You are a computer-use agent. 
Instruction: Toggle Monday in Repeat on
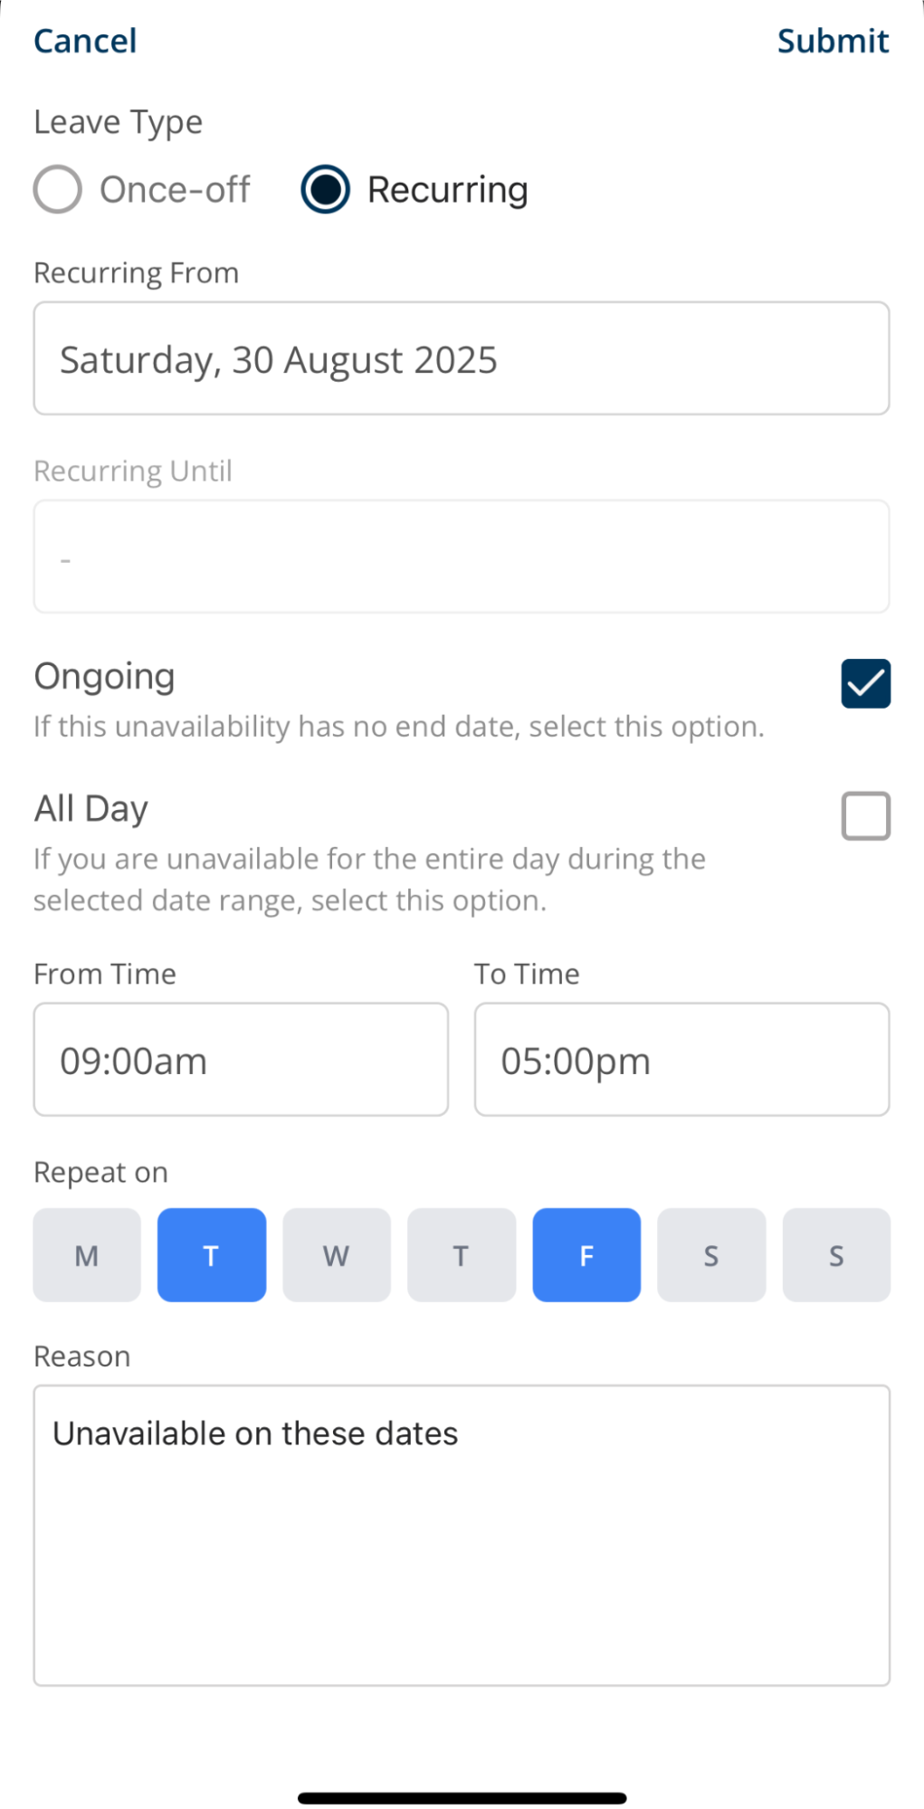(87, 1255)
